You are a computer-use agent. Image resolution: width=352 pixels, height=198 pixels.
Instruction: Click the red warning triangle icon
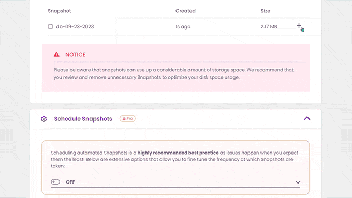coord(56,54)
